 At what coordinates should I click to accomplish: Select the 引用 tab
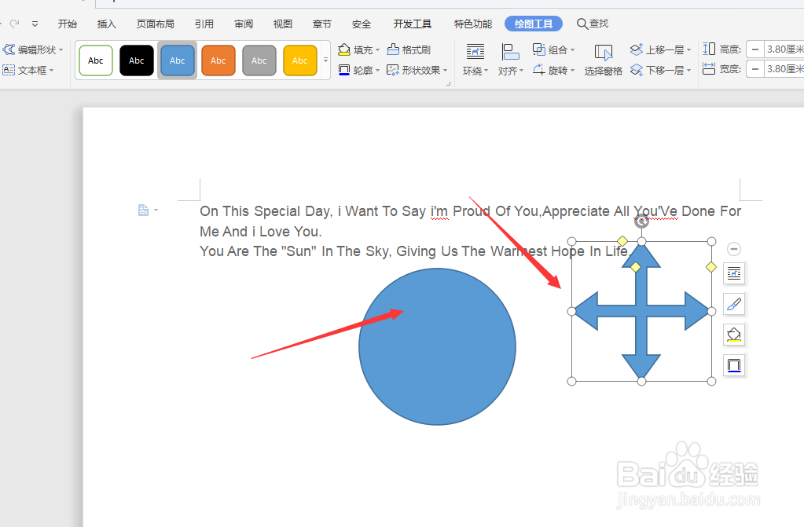click(204, 24)
